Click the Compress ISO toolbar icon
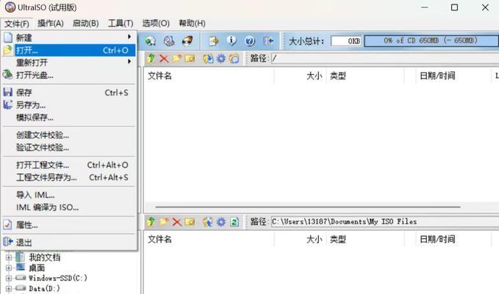This screenshot has width=499, height=294. point(213,40)
